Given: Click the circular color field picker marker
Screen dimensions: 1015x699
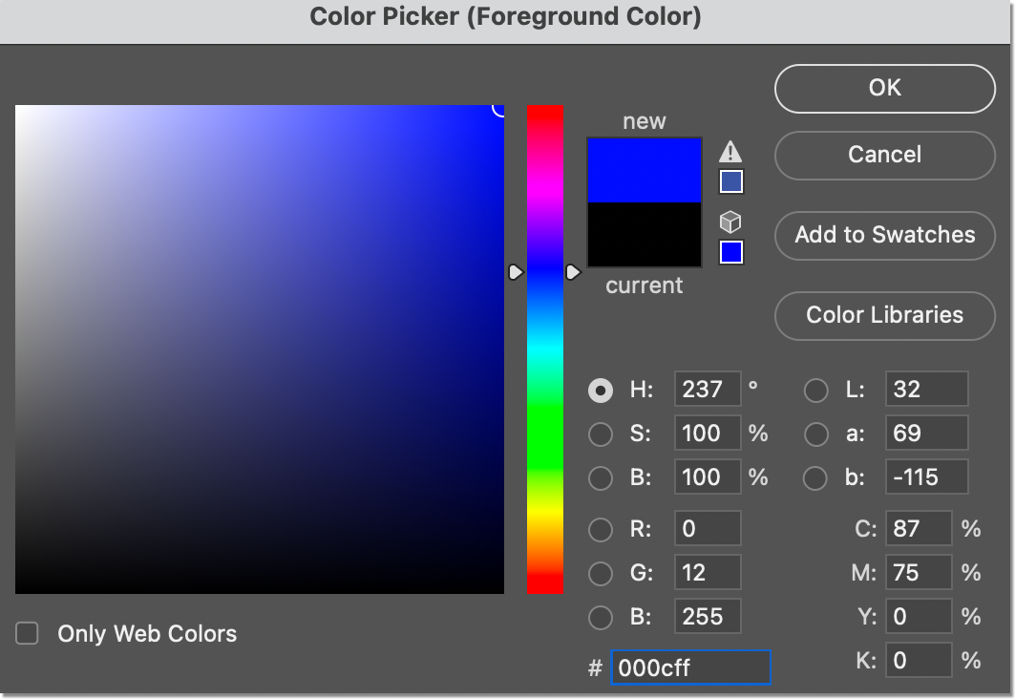Looking at the screenshot, I should point(499,109).
